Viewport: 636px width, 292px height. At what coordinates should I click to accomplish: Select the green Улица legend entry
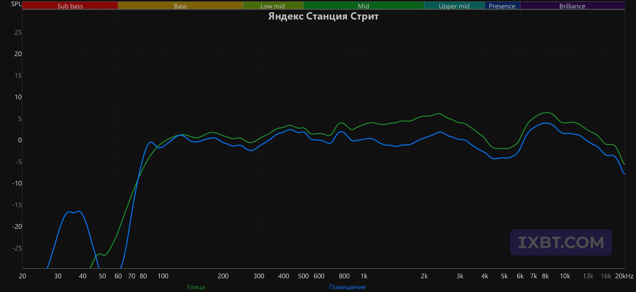(x=196, y=287)
